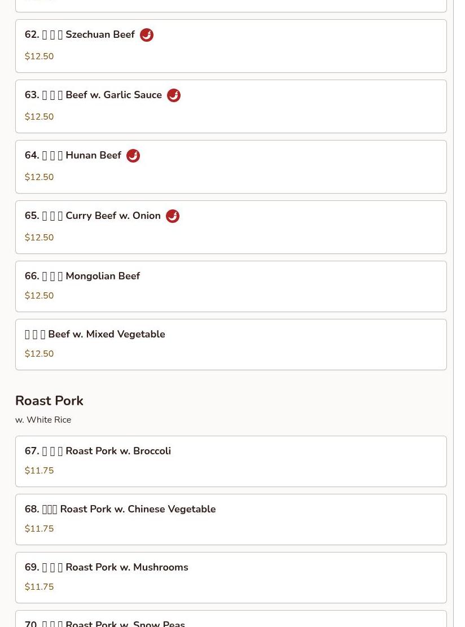
Task: Choose Roast Pork w. Mushrooms item
Action: [x=231, y=578]
